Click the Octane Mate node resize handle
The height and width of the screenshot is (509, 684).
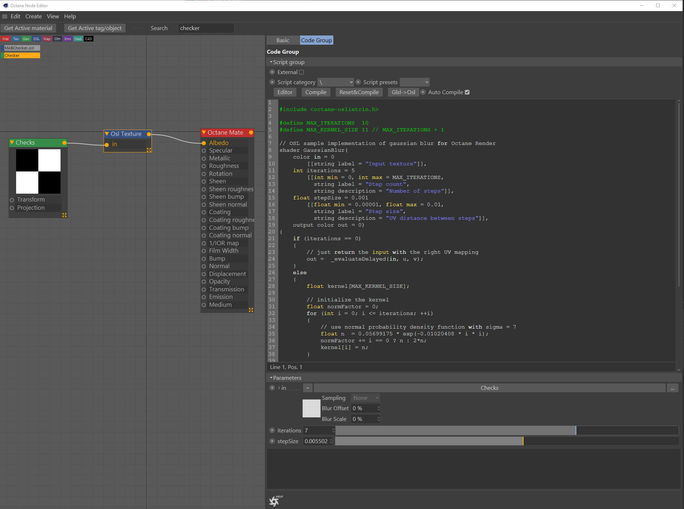(251, 310)
